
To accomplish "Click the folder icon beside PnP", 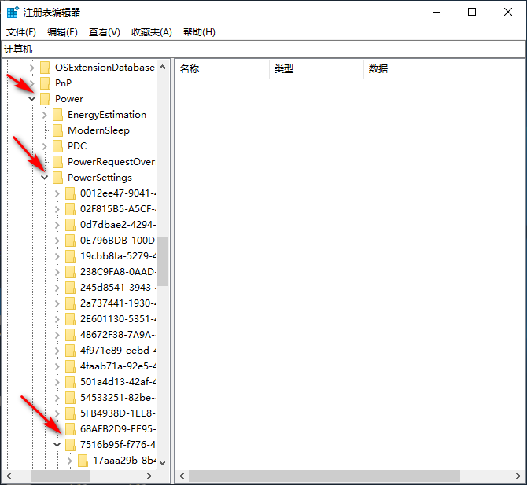I will pyautogui.click(x=45, y=83).
